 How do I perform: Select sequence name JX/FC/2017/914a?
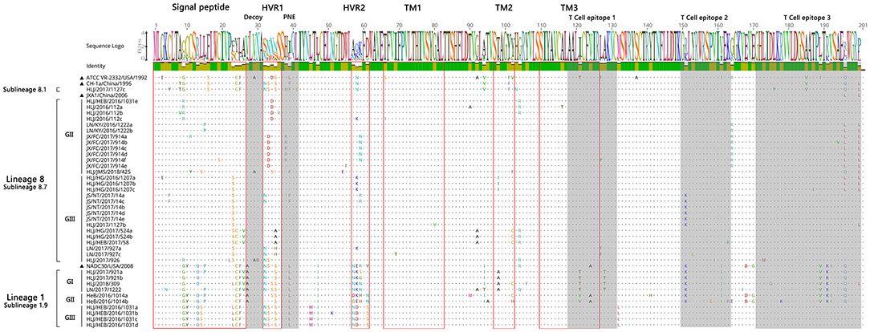pos(107,136)
